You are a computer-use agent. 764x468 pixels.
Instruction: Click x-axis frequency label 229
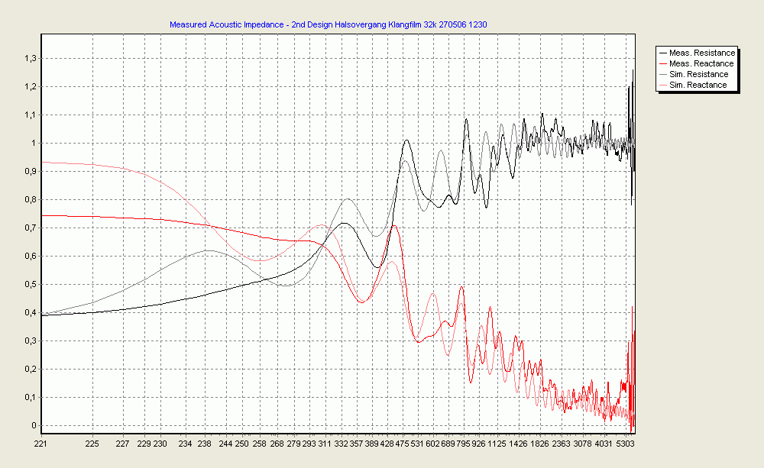coord(144,444)
